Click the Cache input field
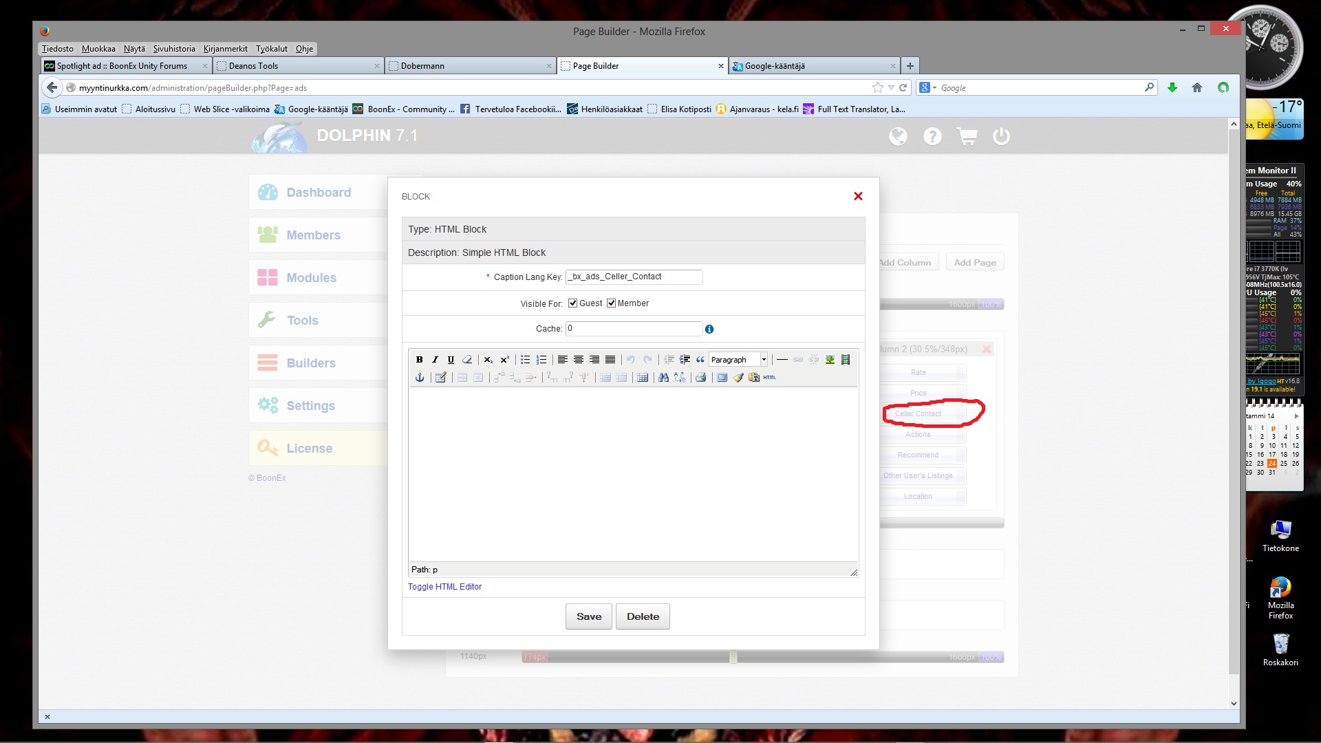1321x743 pixels. point(633,329)
